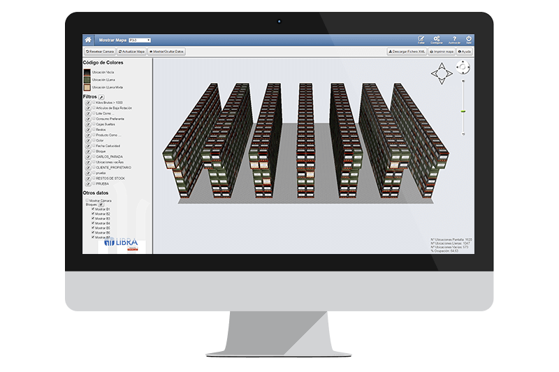Click the Imprimir mapa button
The width and height of the screenshot is (559, 372).
tap(441, 52)
